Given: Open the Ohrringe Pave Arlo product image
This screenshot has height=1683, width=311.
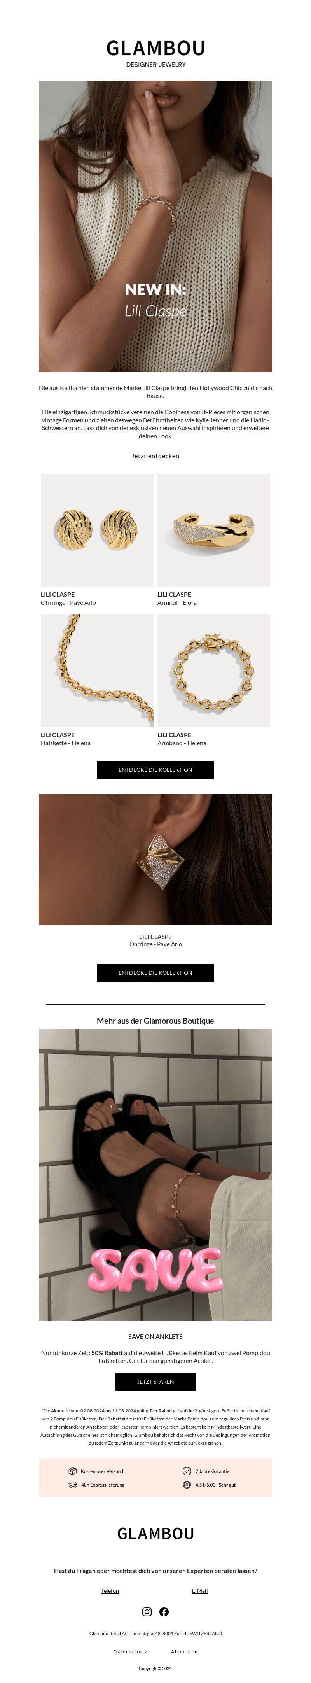Looking at the screenshot, I should [x=97, y=530].
